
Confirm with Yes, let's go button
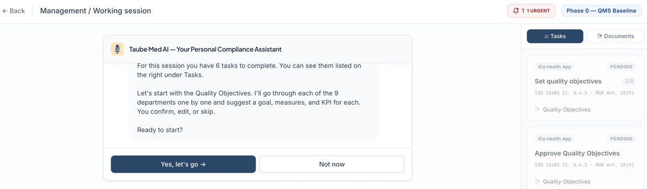pyautogui.click(x=183, y=164)
